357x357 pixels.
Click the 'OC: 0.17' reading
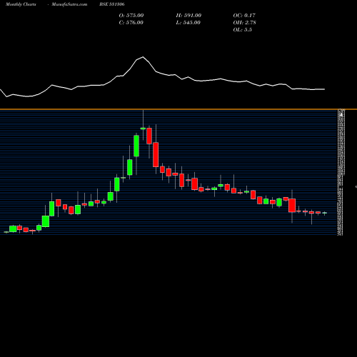pos(244,15)
